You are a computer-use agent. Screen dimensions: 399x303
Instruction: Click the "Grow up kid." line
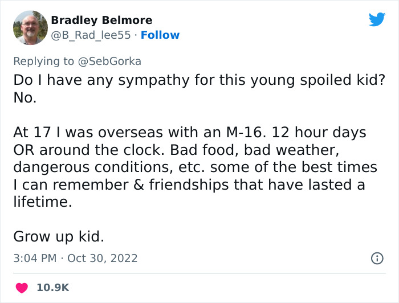pos(59,237)
